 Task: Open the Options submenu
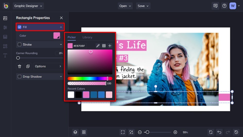[48, 66]
